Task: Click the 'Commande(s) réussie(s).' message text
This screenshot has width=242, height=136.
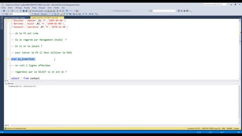Action: tap(23, 87)
